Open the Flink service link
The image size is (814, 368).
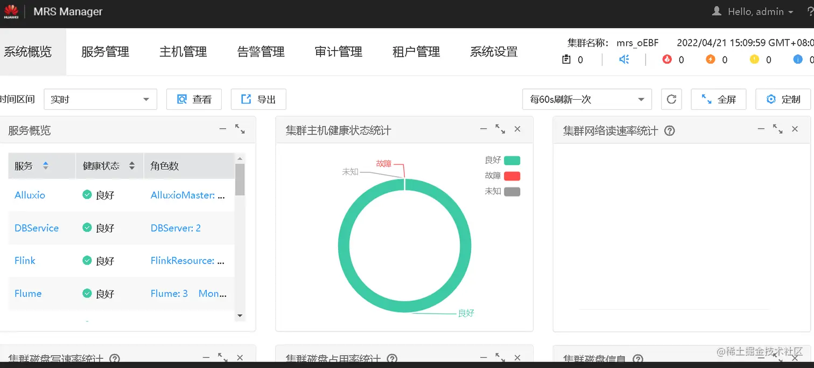25,260
